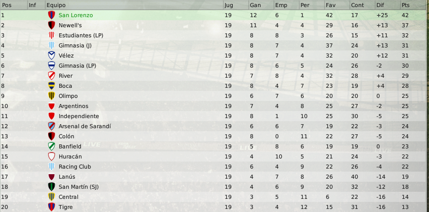The image size is (429, 212).
Task: Select the Independiente table row
Action: pos(214,116)
